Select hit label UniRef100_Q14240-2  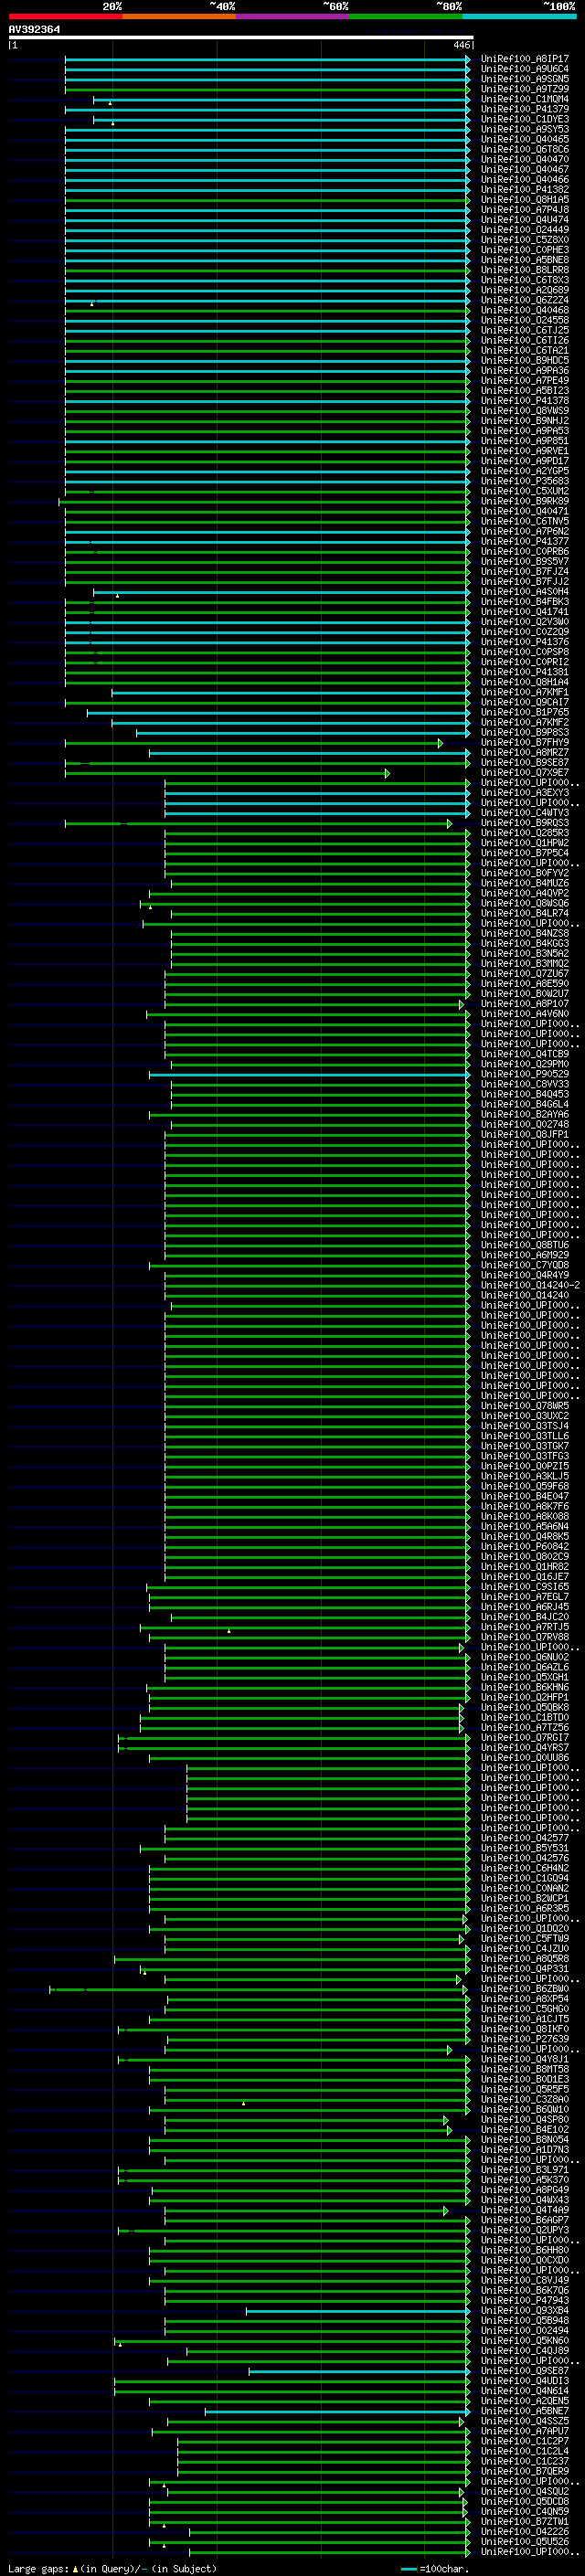point(530,1285)
